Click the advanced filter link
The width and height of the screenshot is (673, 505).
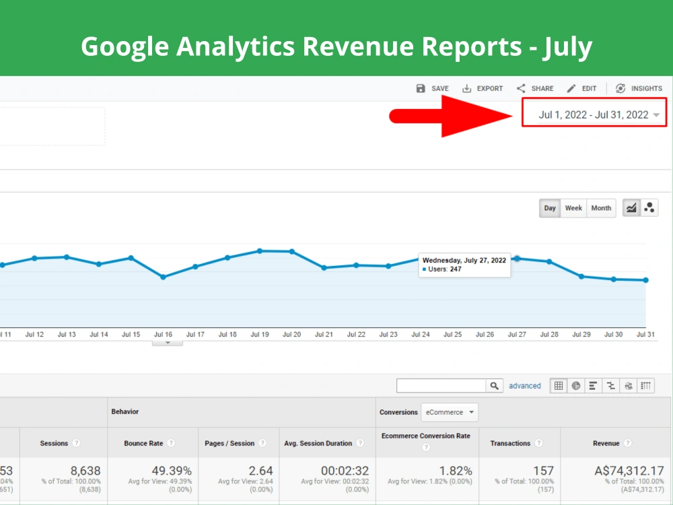pos(524,386)
